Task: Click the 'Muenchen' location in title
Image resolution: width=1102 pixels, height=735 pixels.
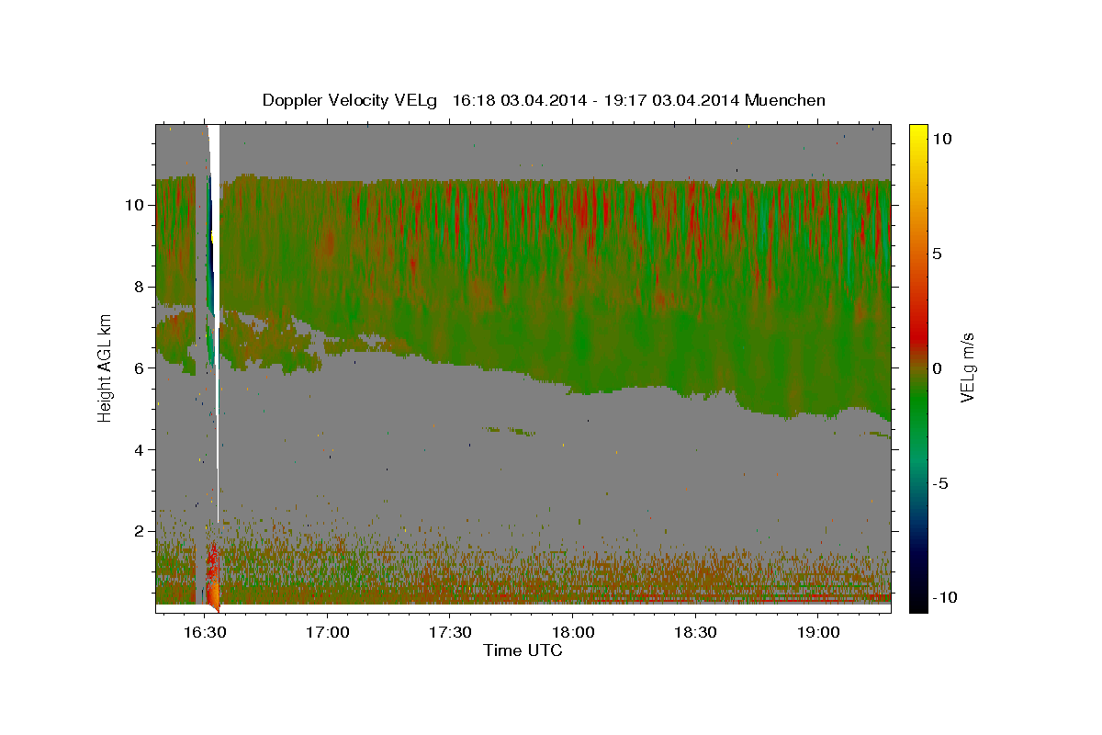Action: [x=786, y=100]
